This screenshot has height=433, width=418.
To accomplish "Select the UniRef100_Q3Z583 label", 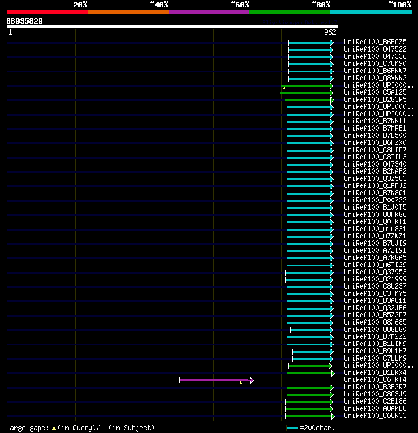I will [375, 179].
